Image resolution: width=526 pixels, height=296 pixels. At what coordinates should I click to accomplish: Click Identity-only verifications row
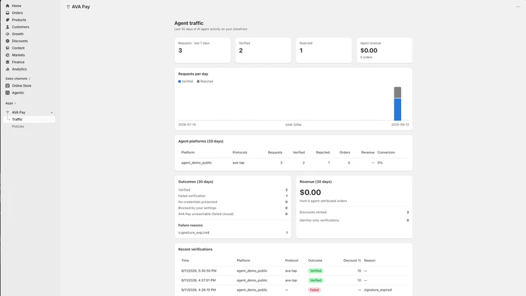(354, 220)
